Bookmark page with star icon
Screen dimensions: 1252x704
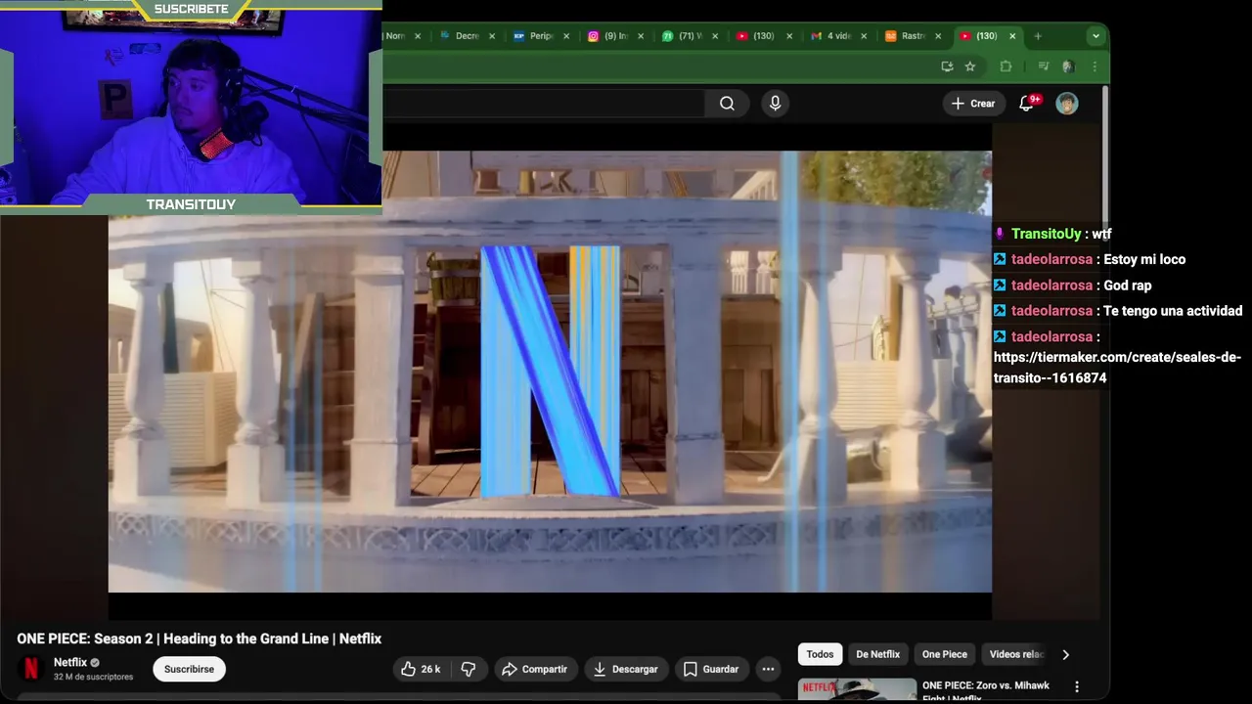(970, 66)
